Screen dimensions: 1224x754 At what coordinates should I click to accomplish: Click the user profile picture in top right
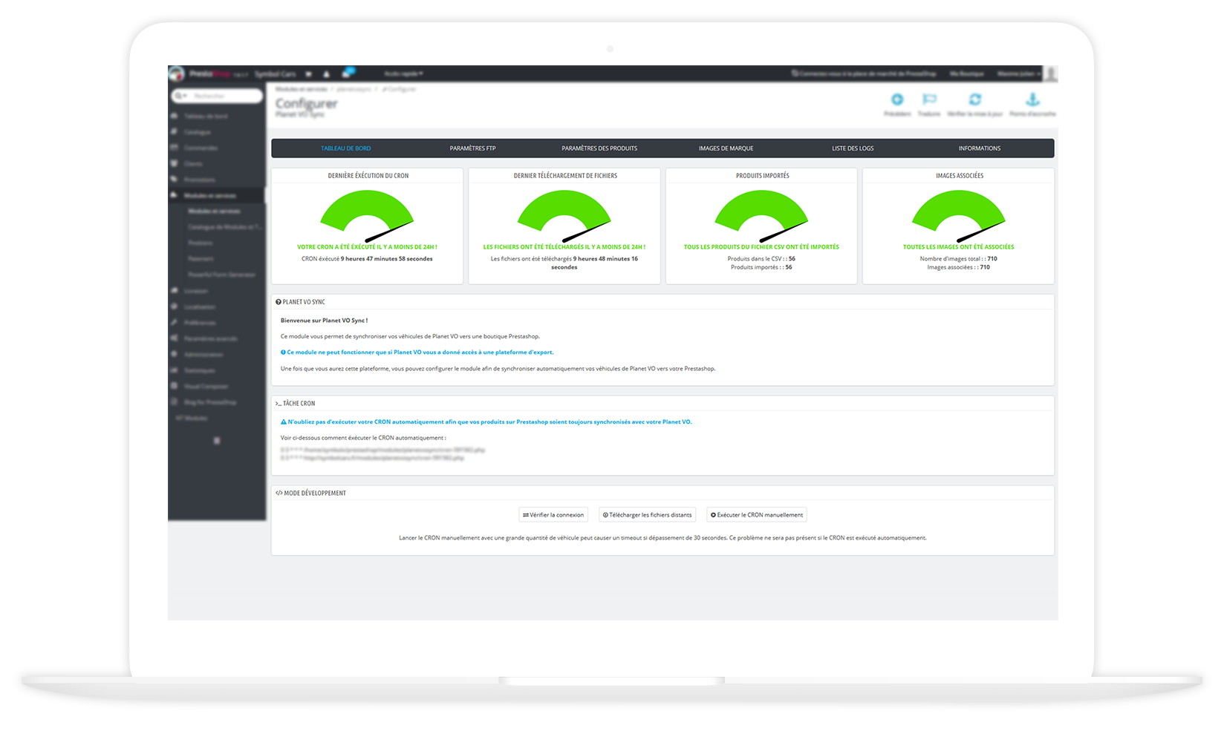point(1050,73)
